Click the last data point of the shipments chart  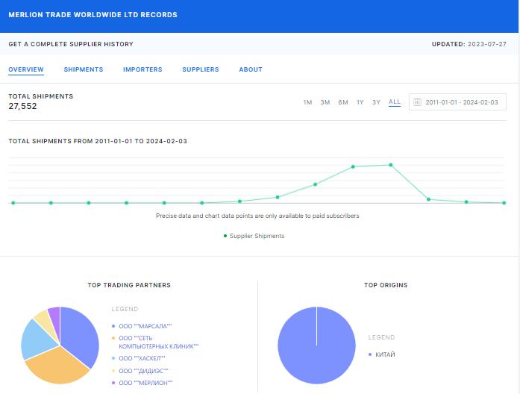pos(504,203)
